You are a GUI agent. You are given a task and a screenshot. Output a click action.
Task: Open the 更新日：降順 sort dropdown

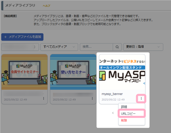[x=143, y=47]
